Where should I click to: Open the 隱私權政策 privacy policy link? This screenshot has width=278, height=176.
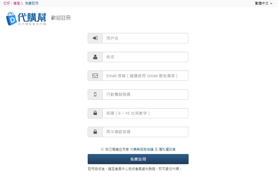[167, 150]
